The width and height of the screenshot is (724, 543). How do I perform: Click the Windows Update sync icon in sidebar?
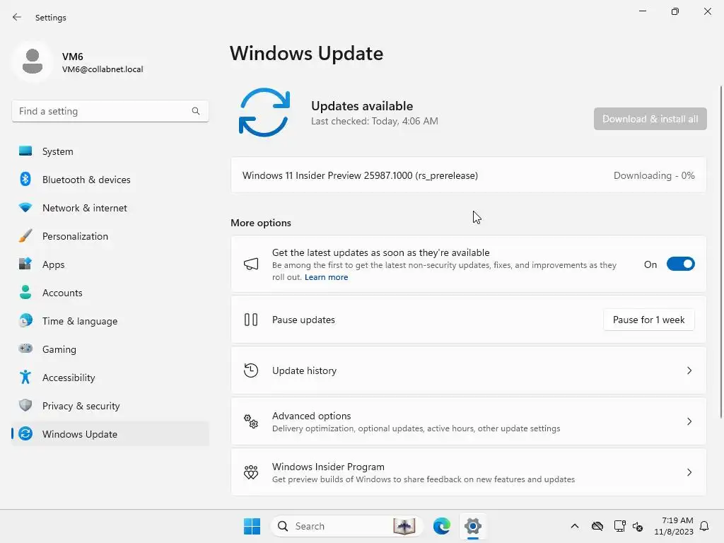point(25,433)
